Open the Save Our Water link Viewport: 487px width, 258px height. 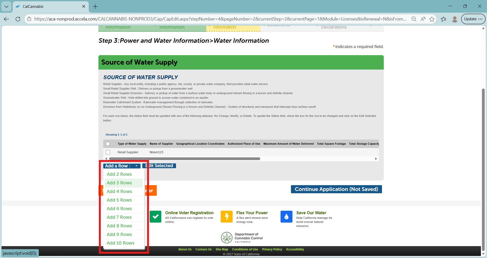pyautogui.click(x=311, y=213)
